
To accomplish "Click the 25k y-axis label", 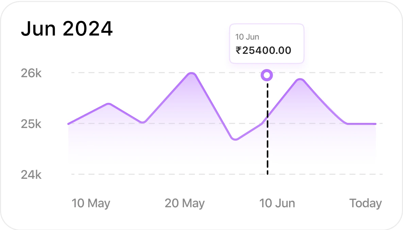I will 31,124.
